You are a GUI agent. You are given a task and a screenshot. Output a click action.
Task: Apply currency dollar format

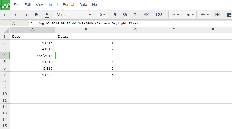[115, 15]
